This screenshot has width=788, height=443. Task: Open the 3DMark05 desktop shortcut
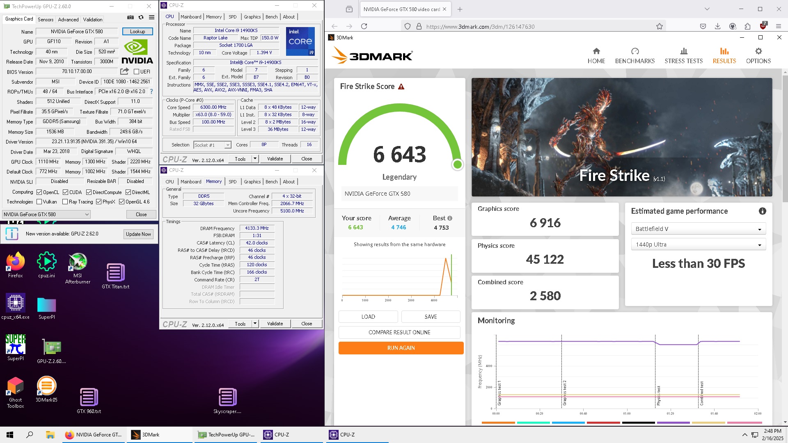(x=46, y=389)
